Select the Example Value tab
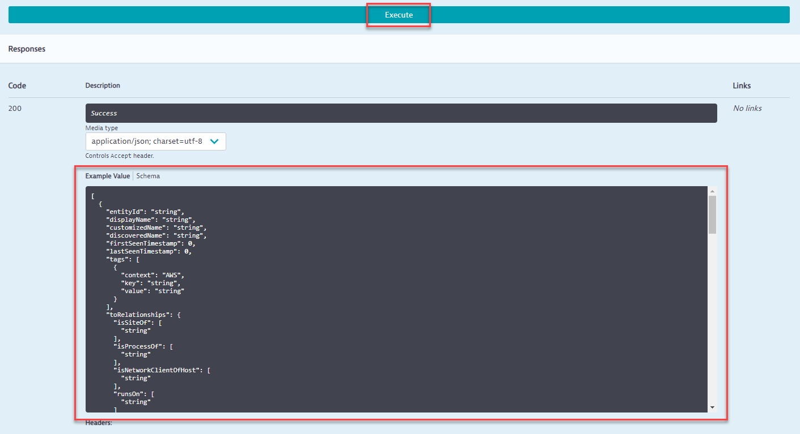 click(108, 176)
